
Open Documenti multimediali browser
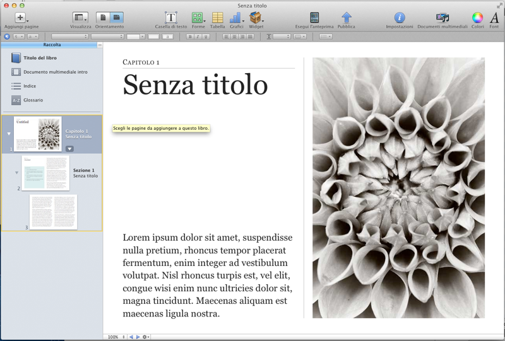(443, 18)
